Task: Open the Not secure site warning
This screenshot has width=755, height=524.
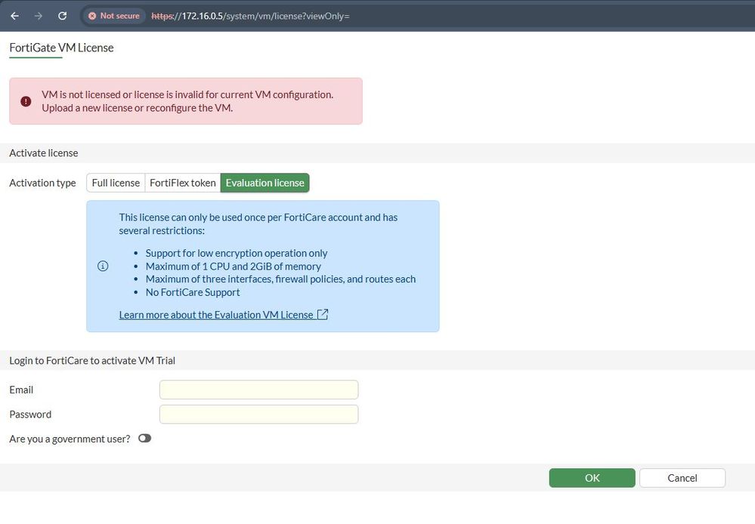Action: pyautogui.click(x=113, y=15)
